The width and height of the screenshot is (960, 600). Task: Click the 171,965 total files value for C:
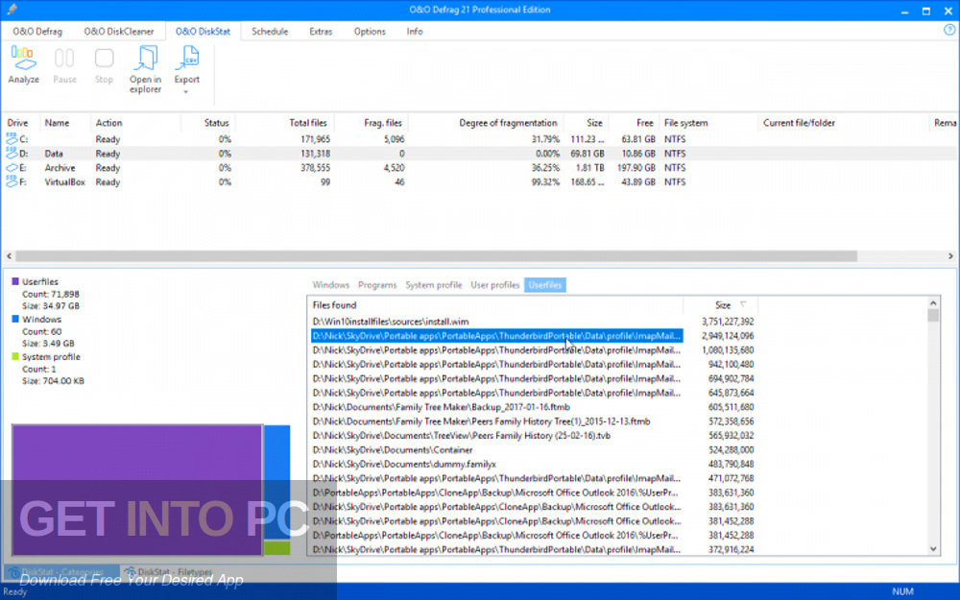tap(315, 139)
